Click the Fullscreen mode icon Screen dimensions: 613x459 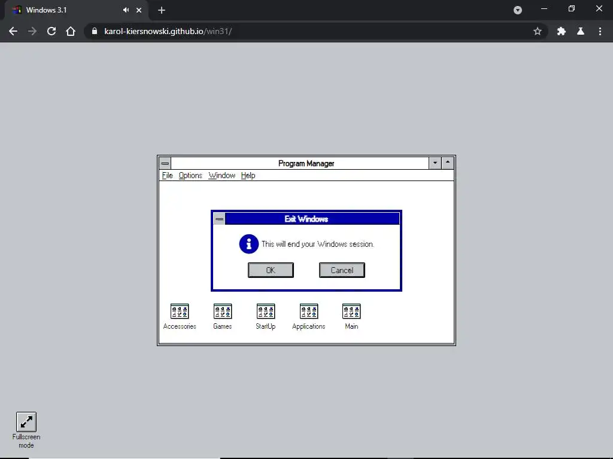(26, 422)
